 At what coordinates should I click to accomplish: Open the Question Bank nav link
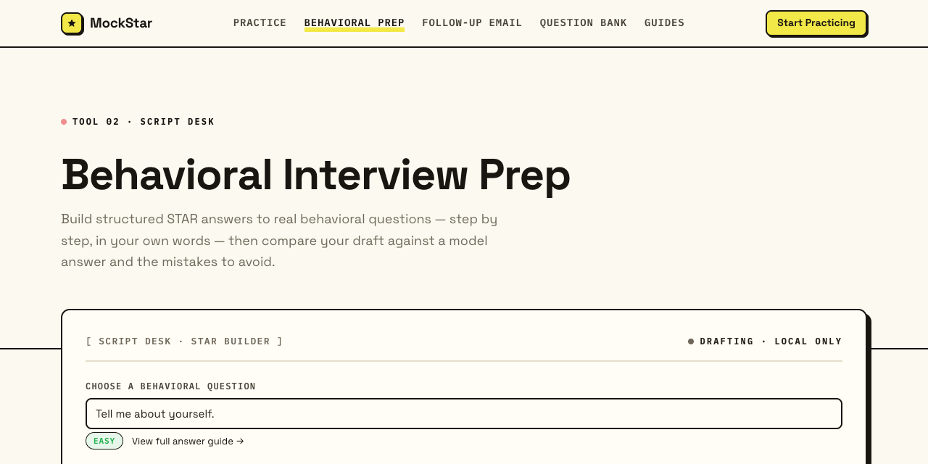click(584, 23)
